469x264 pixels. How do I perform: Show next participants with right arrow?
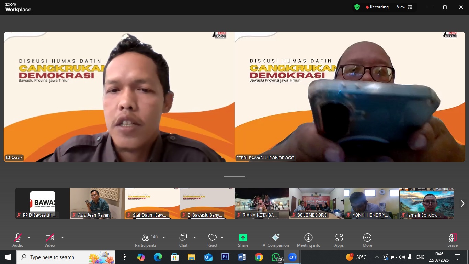click(x=462, y=203)
